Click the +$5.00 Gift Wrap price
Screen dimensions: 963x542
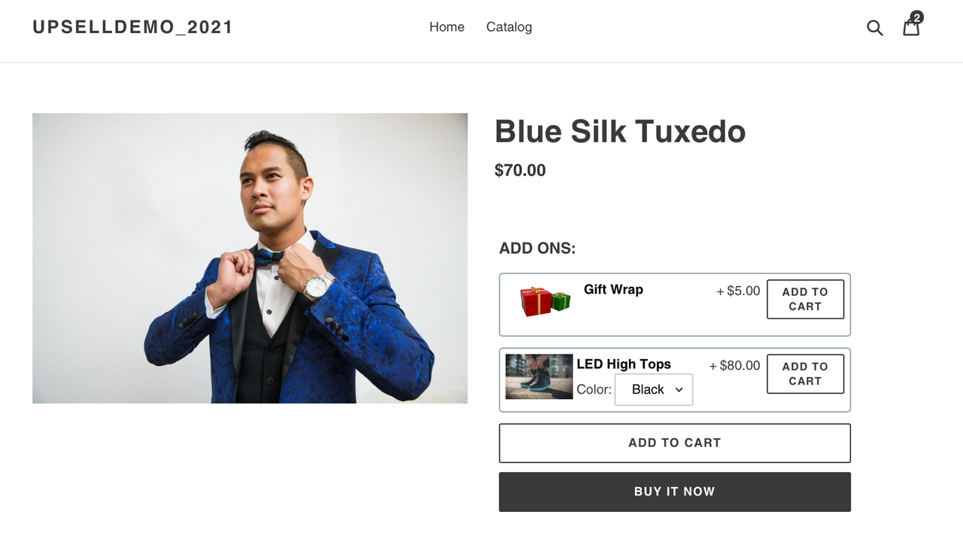point(738,291)
